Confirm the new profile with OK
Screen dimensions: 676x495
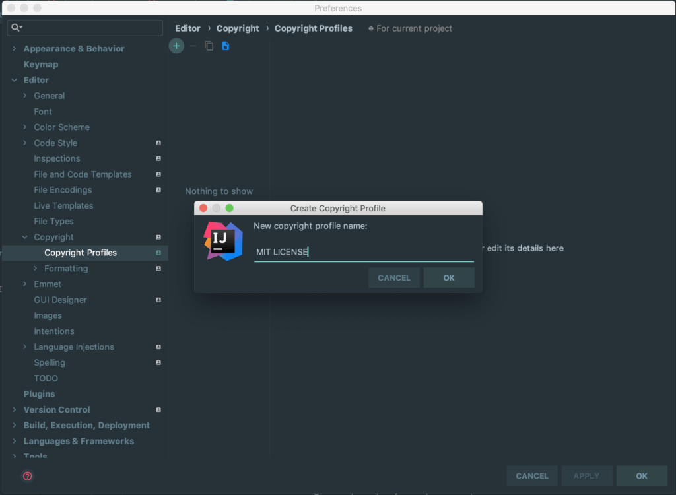click(x=449, y=277)
